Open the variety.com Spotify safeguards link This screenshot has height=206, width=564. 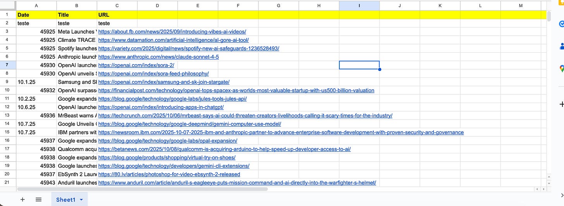point(189,48)
